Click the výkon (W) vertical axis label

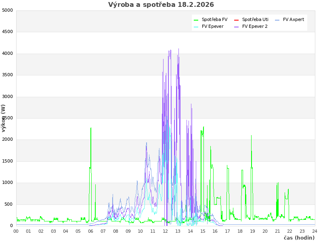click(4, 118)
